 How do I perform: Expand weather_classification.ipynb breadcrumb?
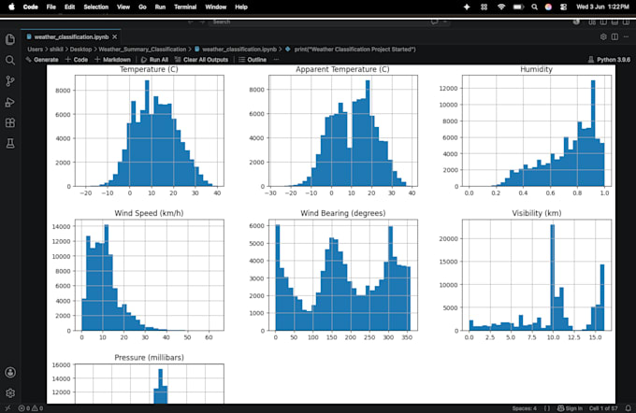click(x=236, y=49)
